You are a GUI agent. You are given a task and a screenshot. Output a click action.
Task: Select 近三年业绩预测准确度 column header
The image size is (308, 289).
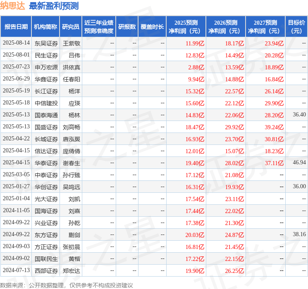[98, 27]
